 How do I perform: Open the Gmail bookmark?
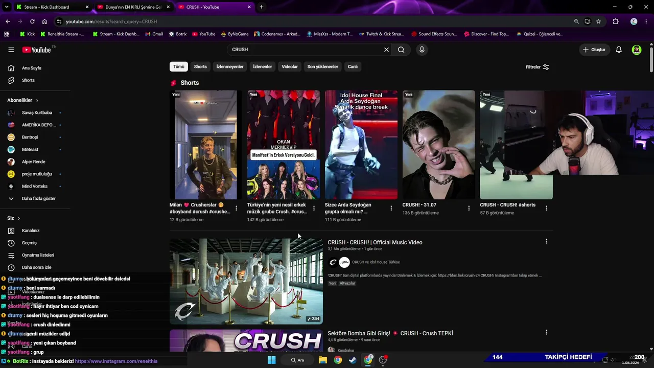[x=154, y=34]
